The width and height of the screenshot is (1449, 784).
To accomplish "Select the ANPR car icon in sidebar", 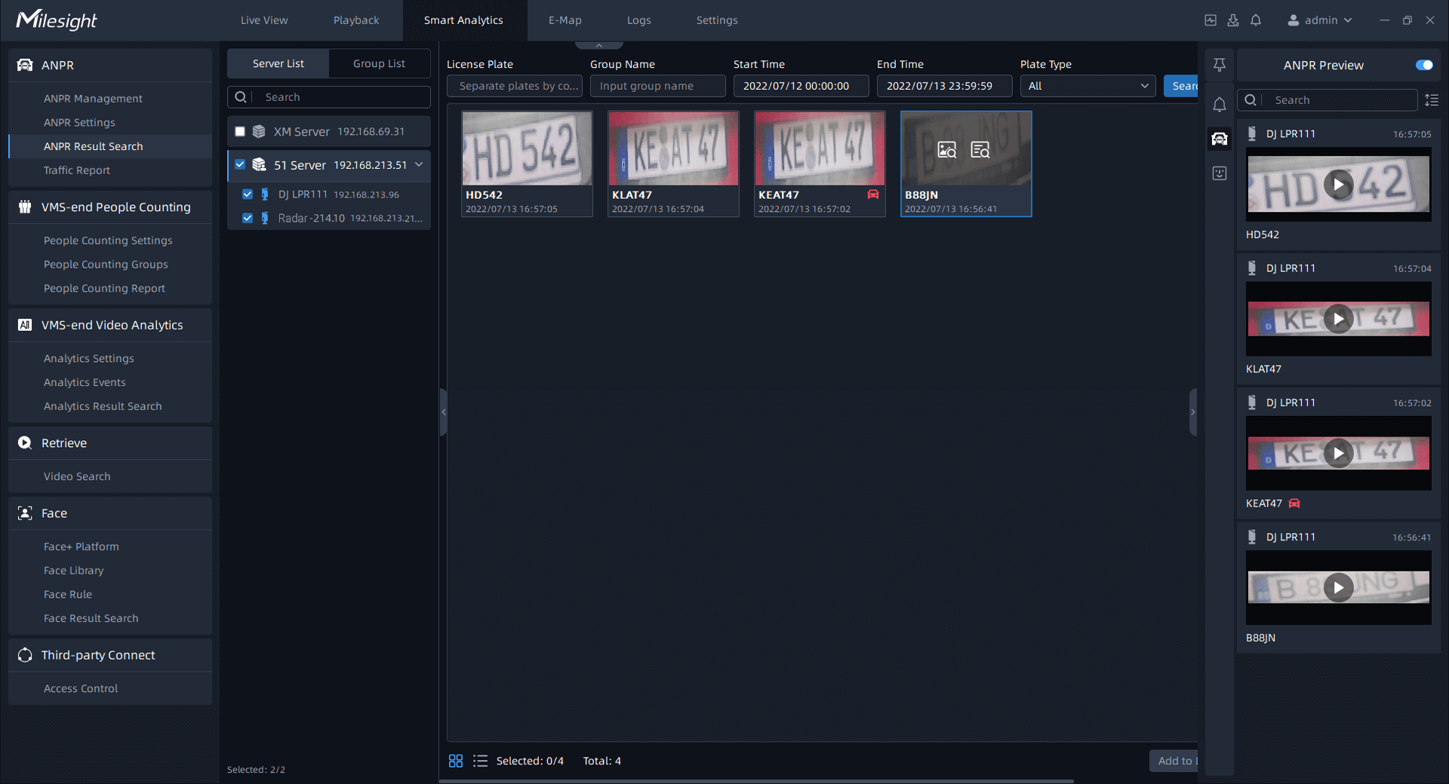I will 1219,139.
